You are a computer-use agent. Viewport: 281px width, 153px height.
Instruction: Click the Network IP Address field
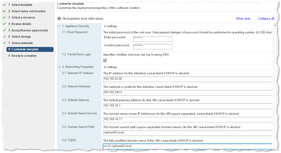pyautogui.click(x=187, y=79)
